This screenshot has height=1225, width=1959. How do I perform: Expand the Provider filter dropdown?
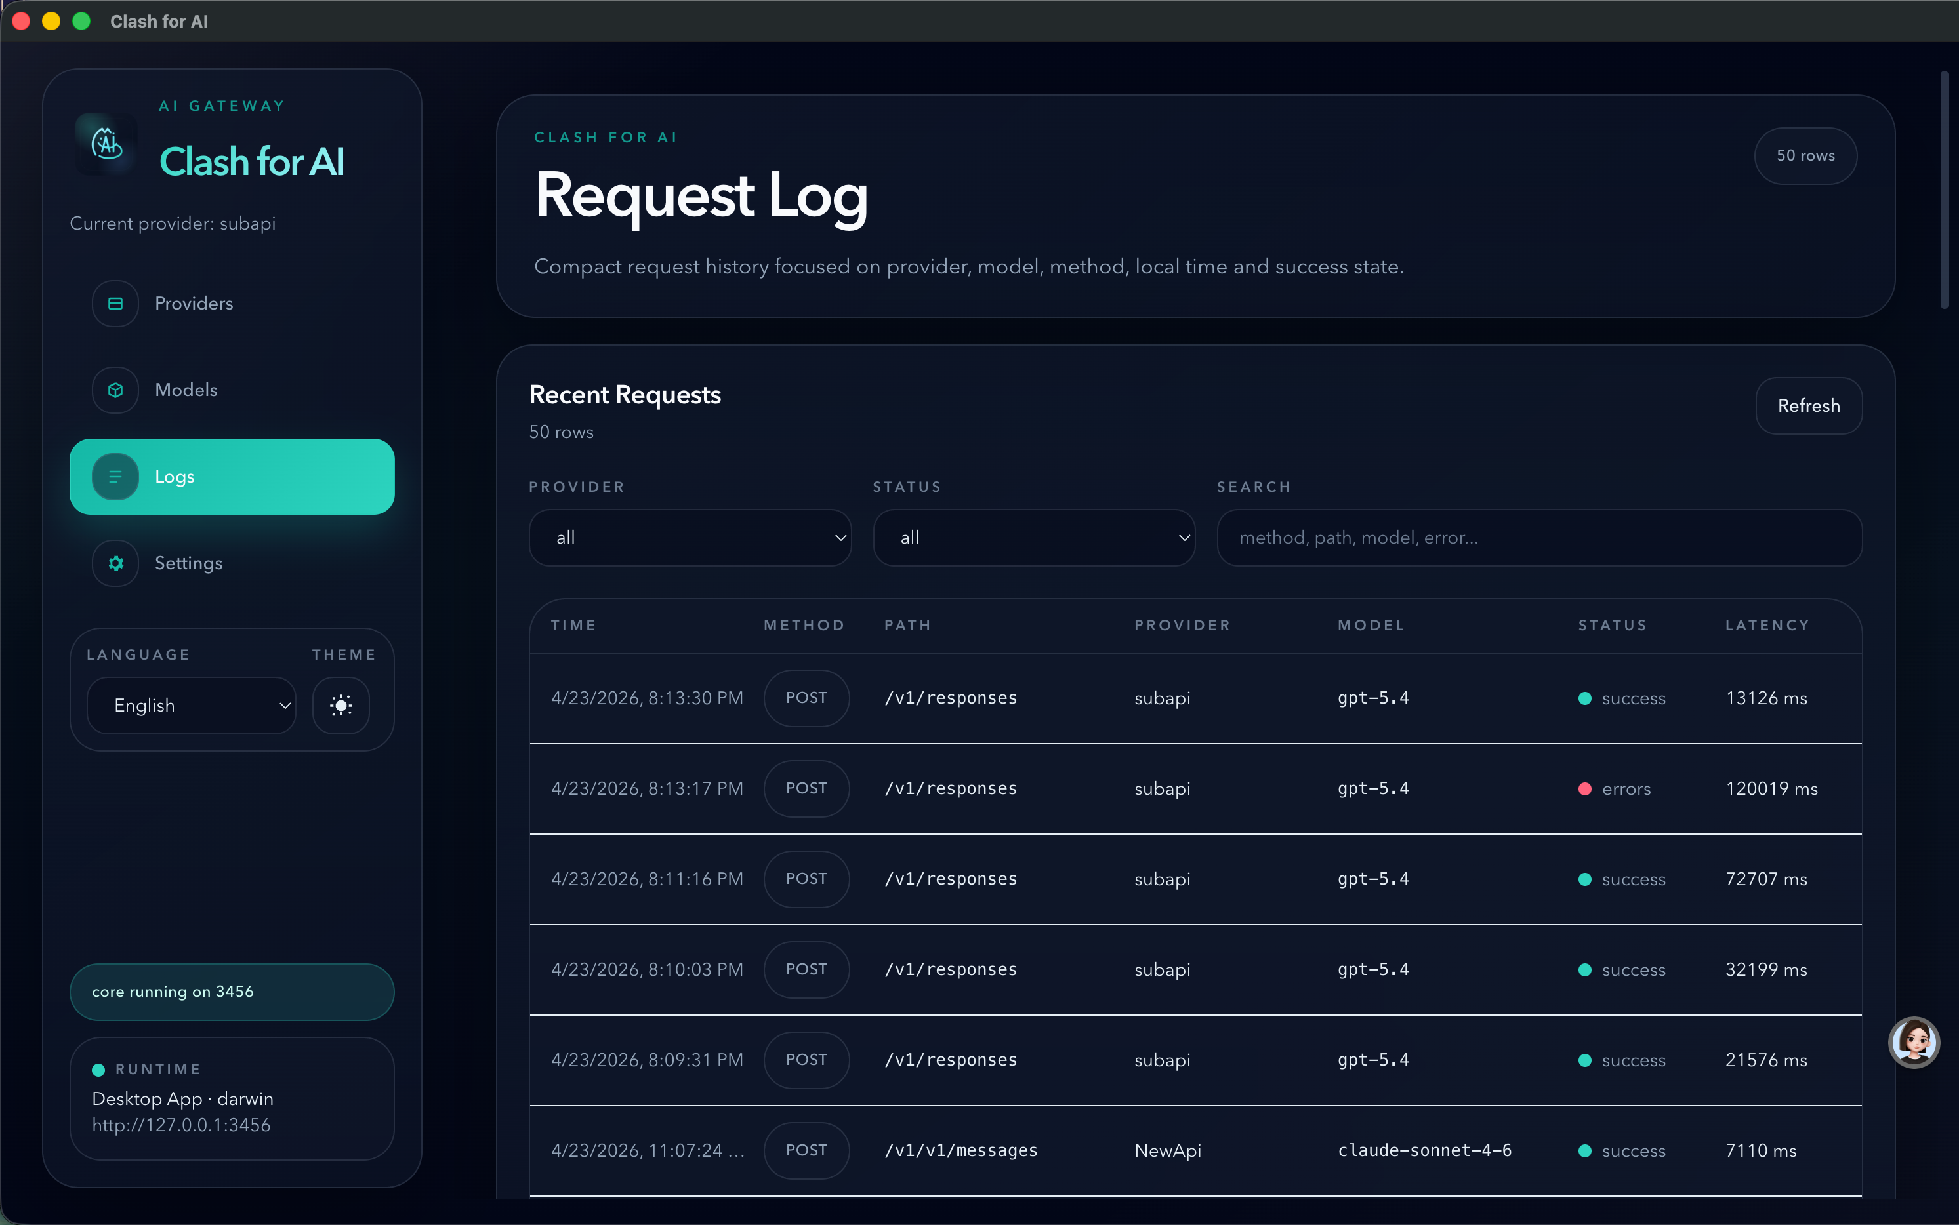coord(690,537)
